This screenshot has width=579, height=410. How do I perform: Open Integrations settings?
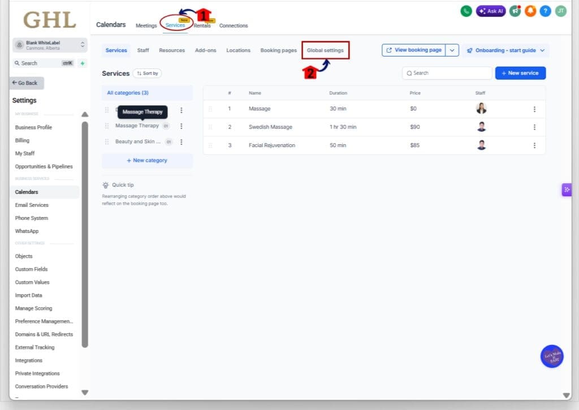28,360
